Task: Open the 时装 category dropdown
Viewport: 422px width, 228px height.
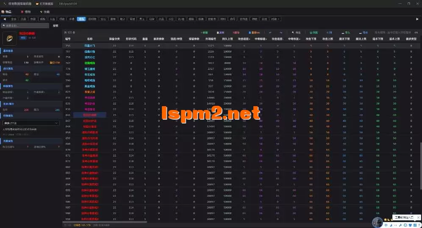Action: pyautogui.click(x=275, y=19)
